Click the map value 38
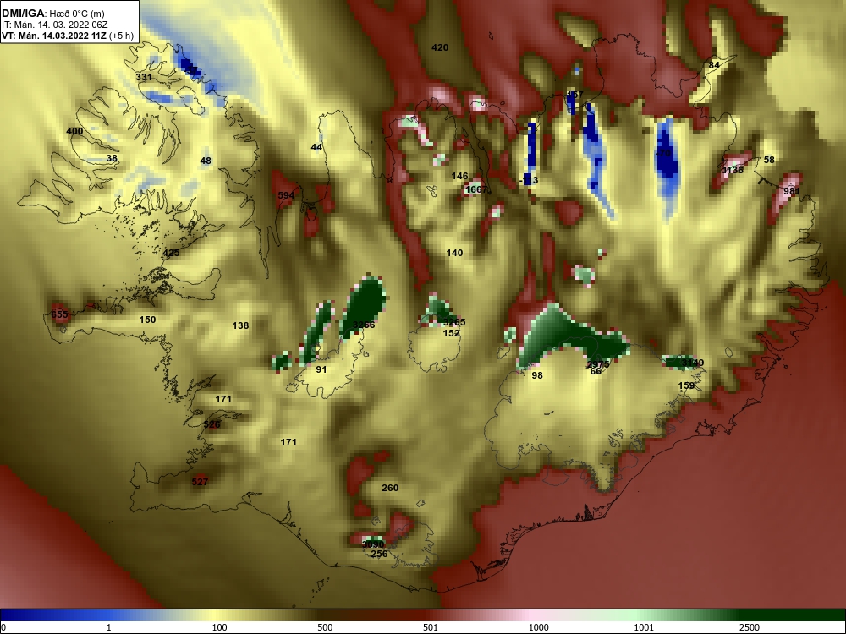Screen dimensions: 846x634 click(112, 158)
